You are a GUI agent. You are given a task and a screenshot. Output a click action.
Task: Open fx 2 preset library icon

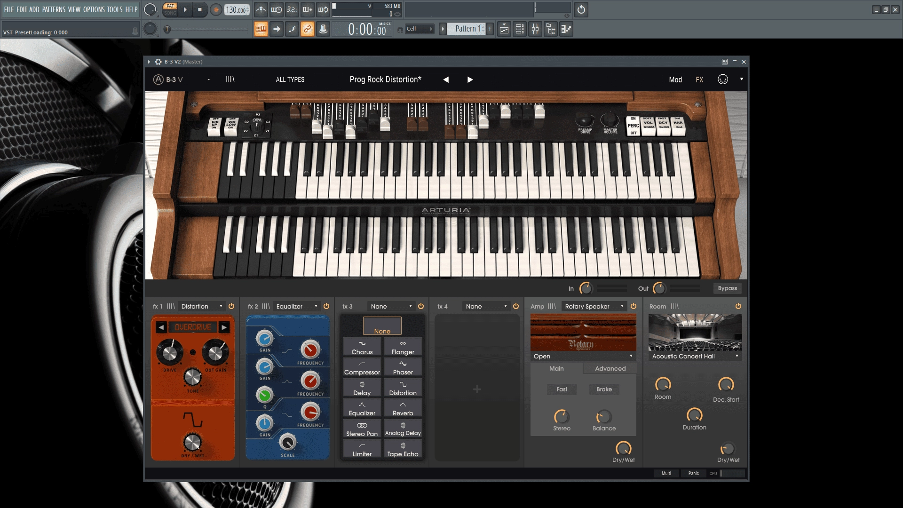266,306
